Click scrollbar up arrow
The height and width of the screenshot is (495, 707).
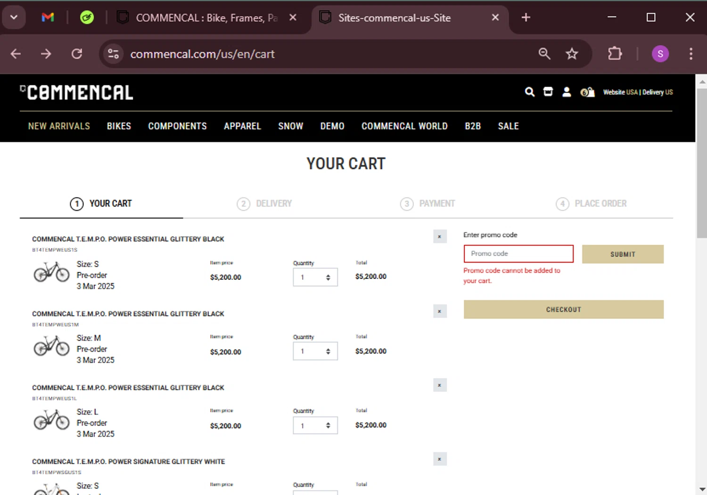pyautogui.click(x=702, y=81)
